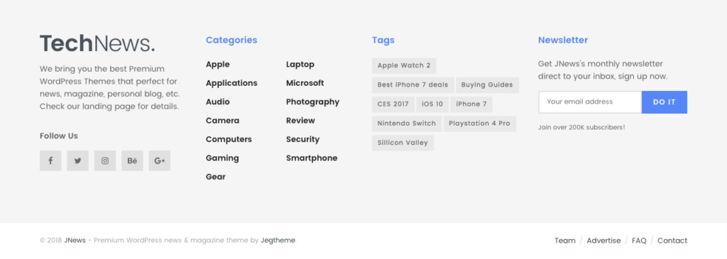Go to the Photography category

[312, 101]
